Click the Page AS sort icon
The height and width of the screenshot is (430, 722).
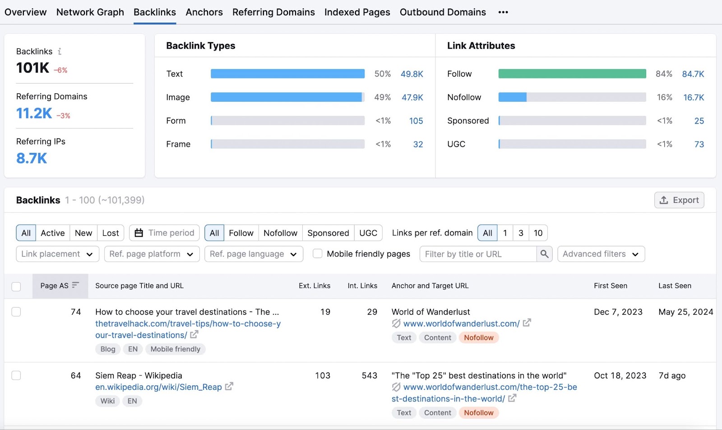(75, 285)
